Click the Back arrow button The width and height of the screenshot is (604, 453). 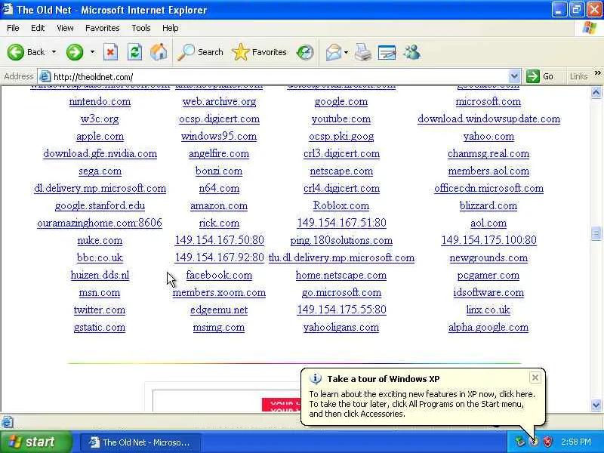(x=26, y=52)
